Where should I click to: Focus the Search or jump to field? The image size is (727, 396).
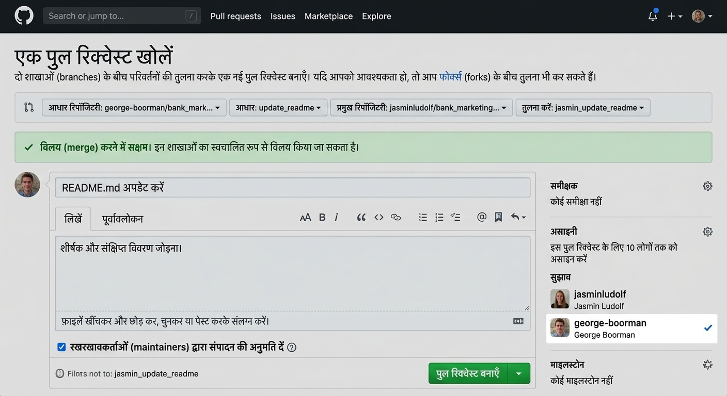122,16
